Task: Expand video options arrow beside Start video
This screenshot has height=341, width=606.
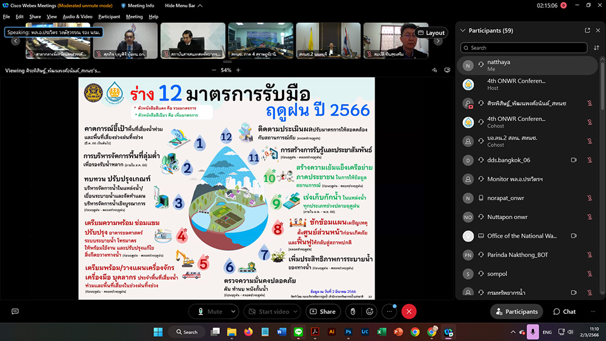Action: [x=296, y=311]
